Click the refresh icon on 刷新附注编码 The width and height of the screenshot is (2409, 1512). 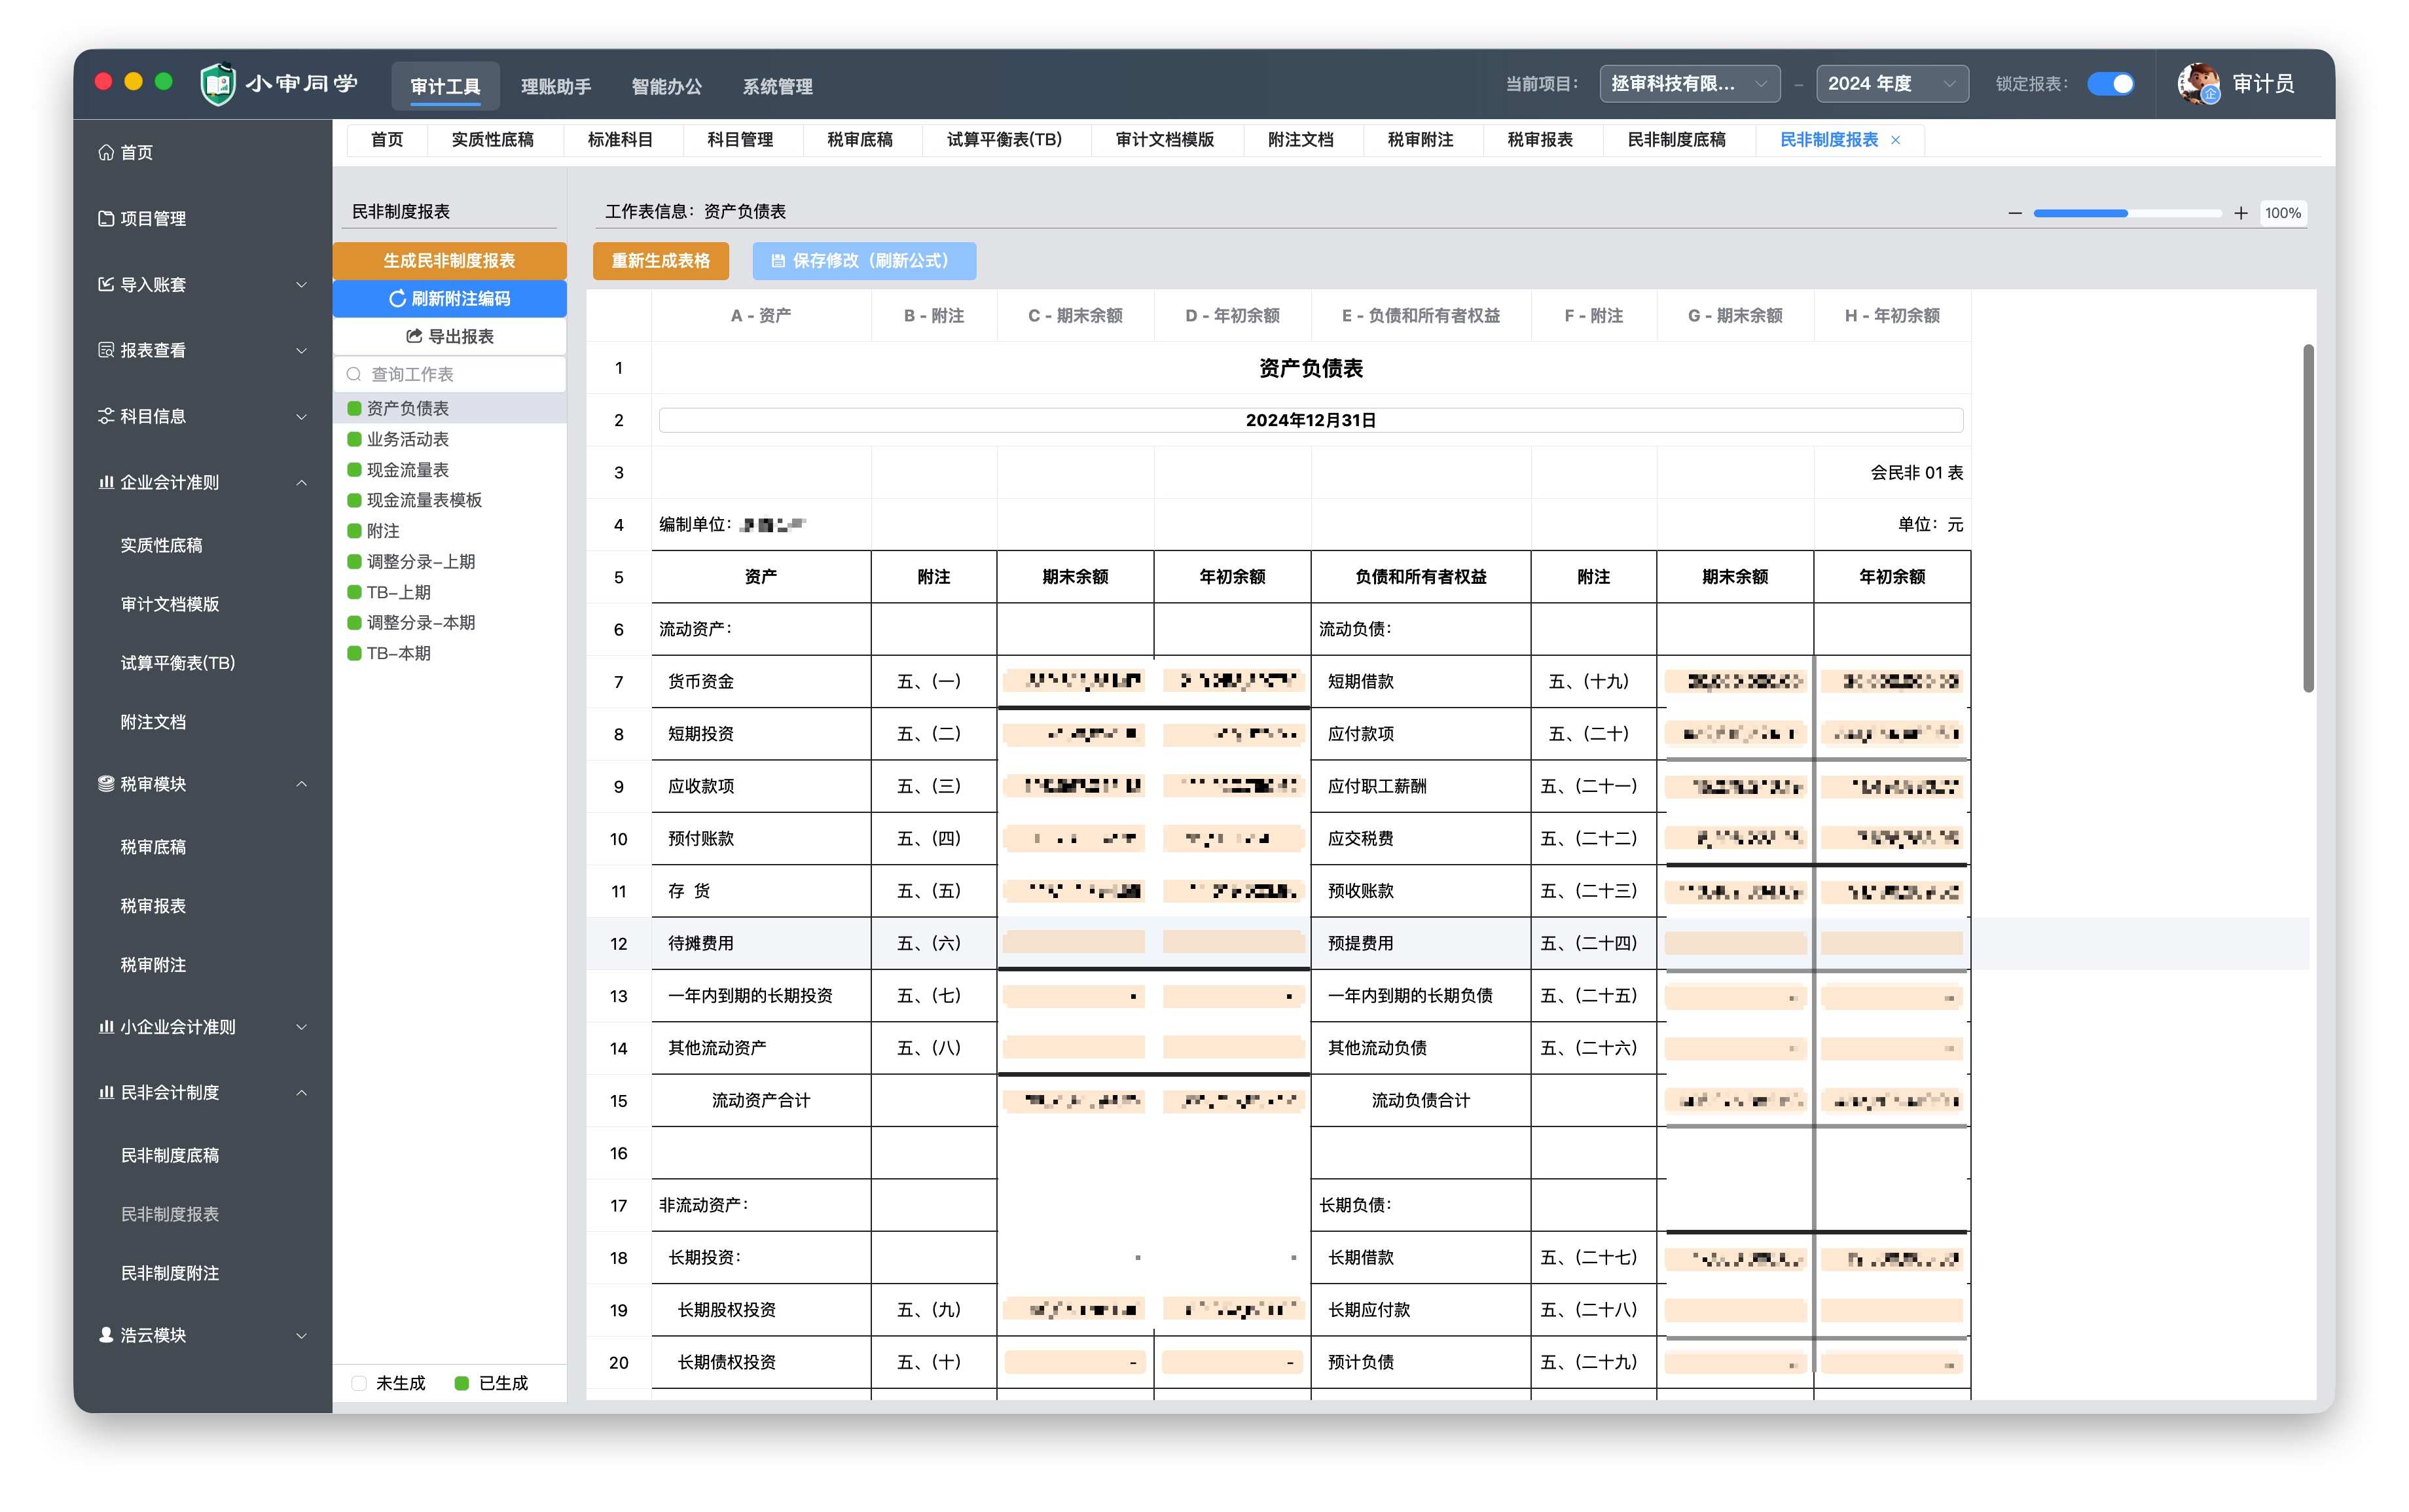pos(397,299)
